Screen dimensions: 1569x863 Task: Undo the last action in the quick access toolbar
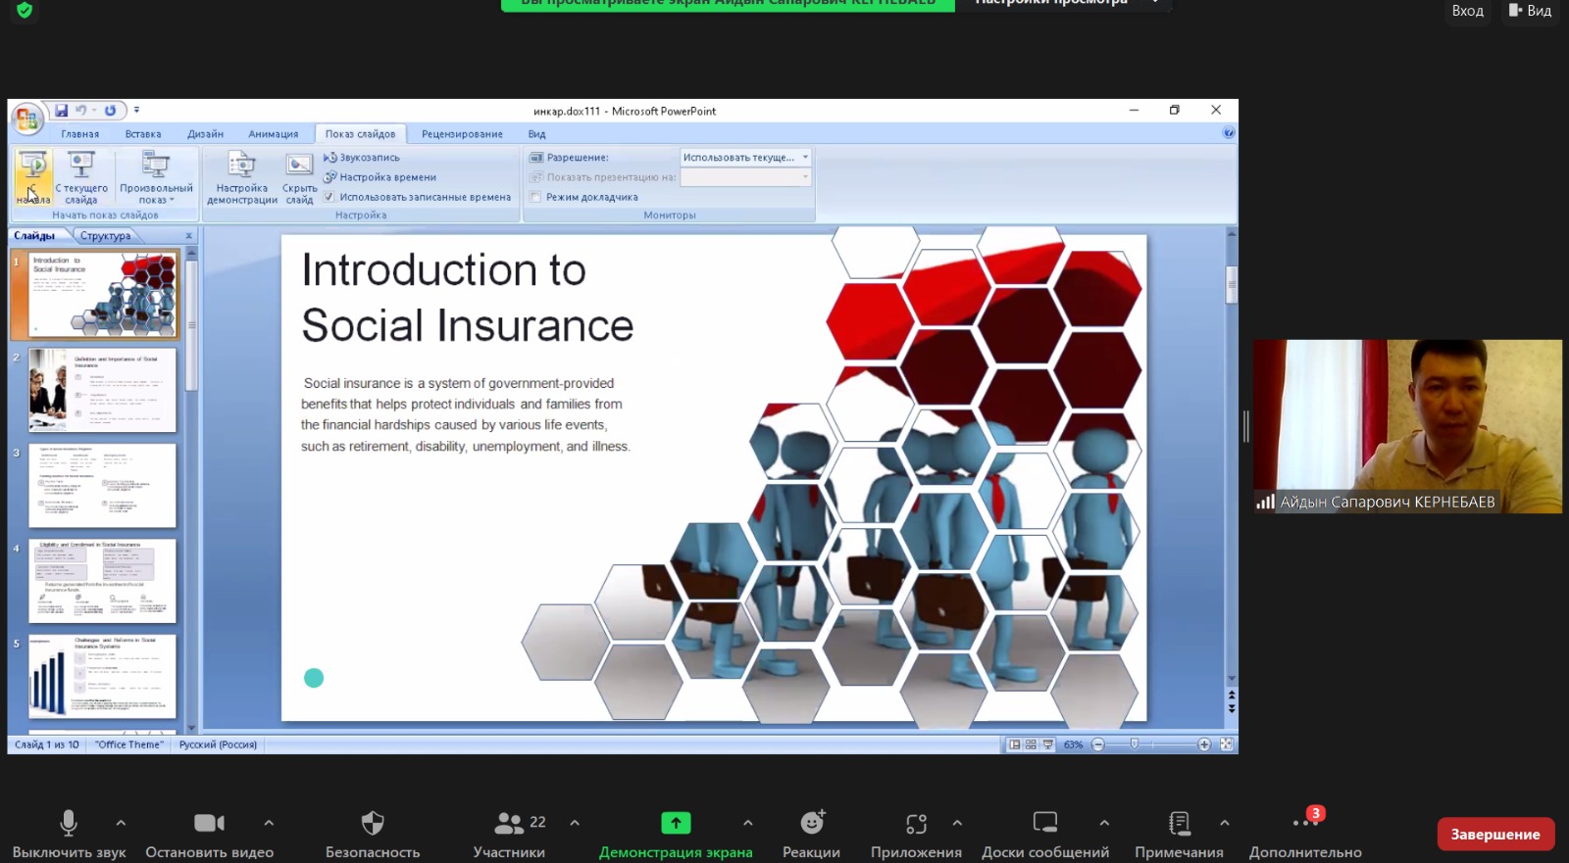pyautogui.click(x=81, y=111)
